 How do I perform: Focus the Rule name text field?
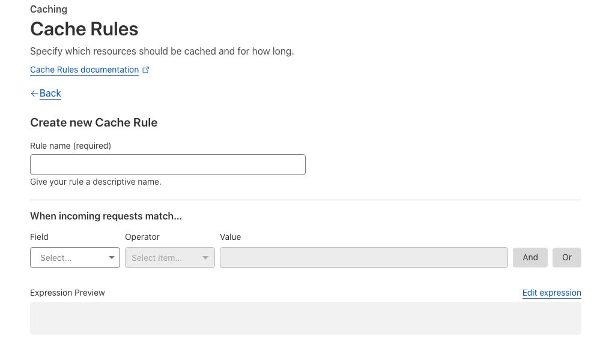click(x=168, y=165)
